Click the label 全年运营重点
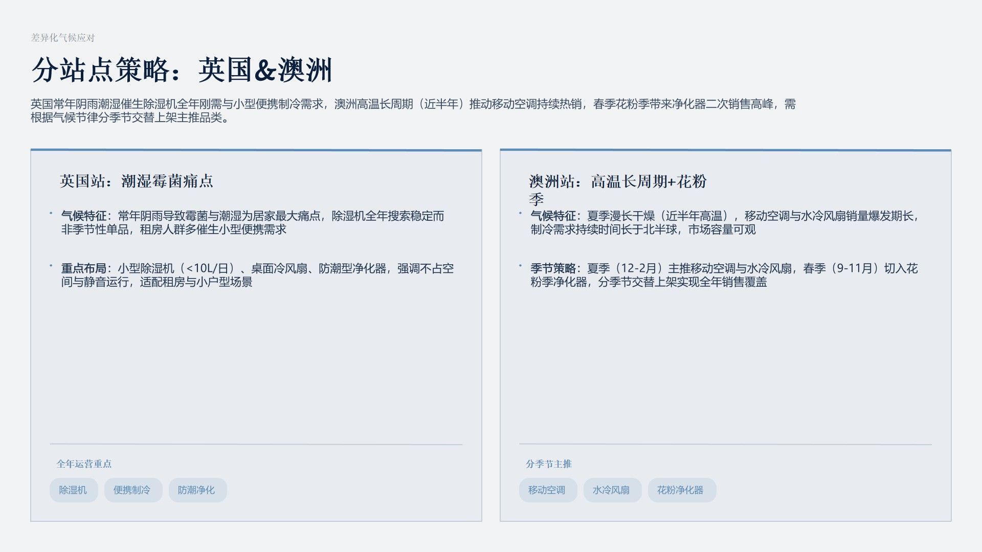Screen dimensions: 982x552 [x=84, y=464]
